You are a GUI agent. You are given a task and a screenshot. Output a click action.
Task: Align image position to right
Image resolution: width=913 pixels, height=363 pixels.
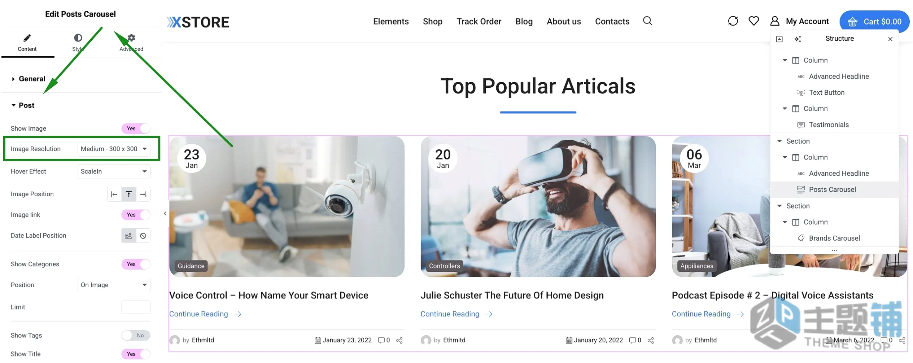pyautogui.click(x=143, y=194)
